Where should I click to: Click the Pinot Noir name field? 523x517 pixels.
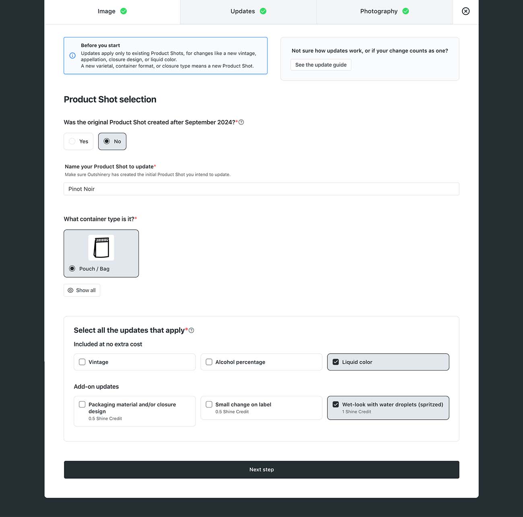tap(261, 189)
